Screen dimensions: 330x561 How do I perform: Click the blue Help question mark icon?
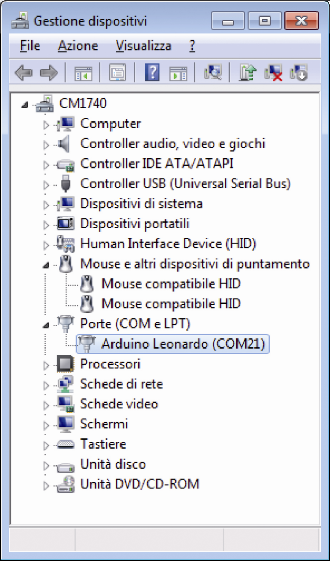[x=152, y=73]
